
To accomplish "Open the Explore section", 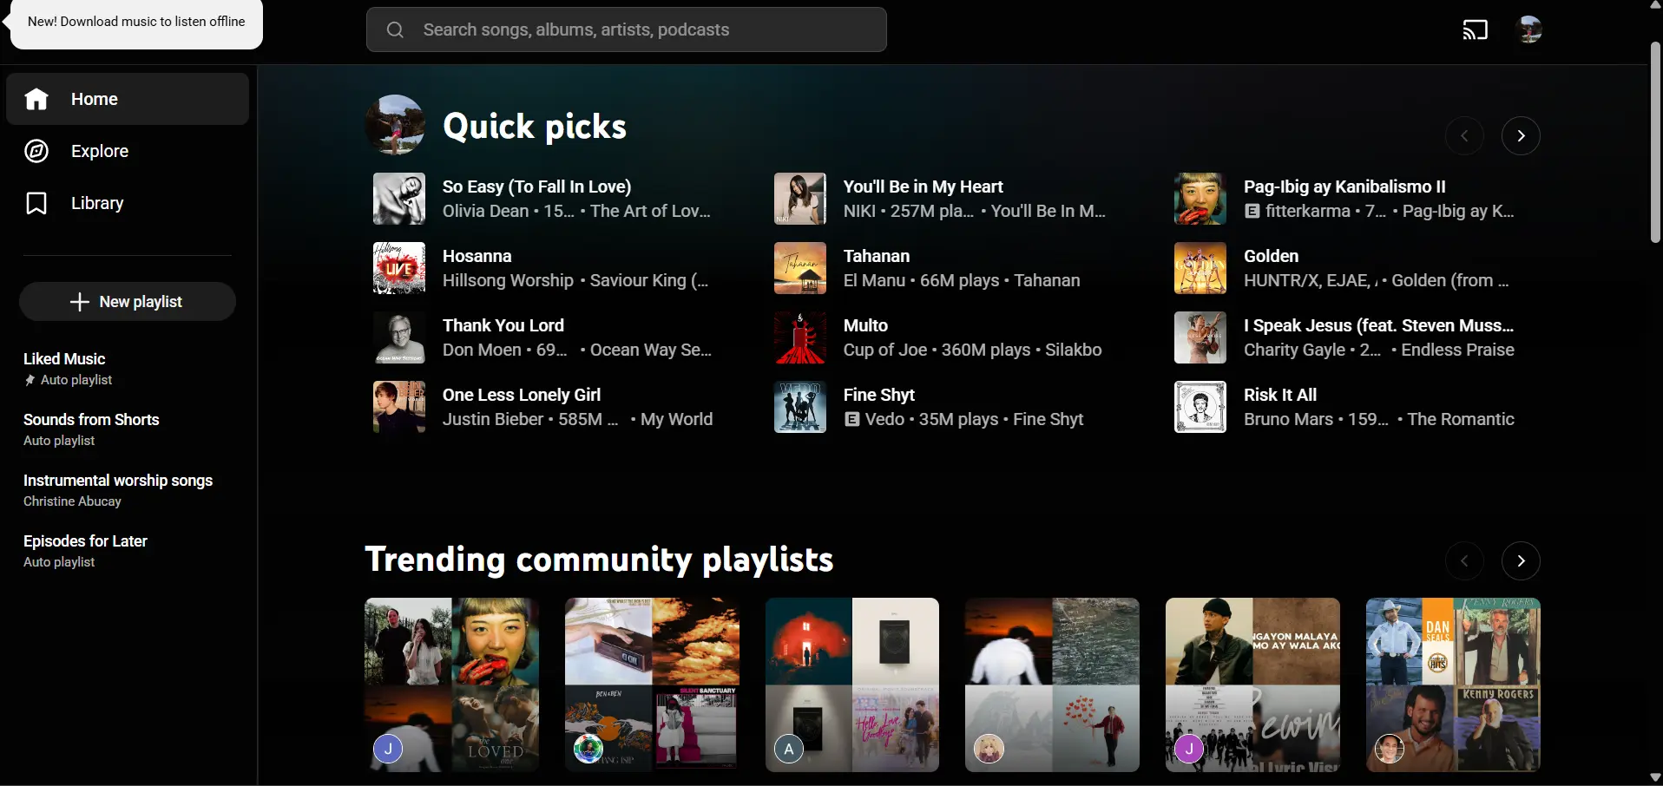I will (x=128, y=151).
